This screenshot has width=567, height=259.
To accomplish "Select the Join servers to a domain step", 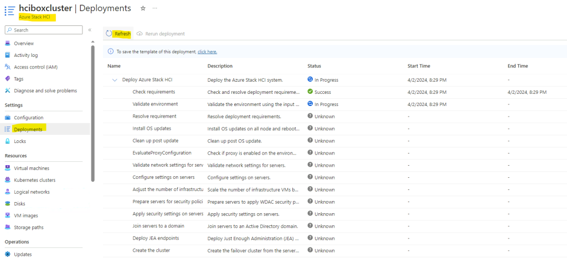I will point(158,226).
